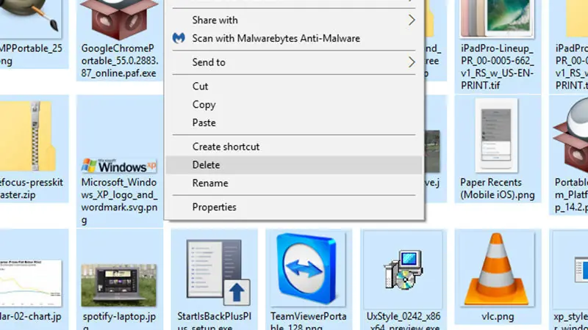Click the Malwarebytes icon in context menu
This screenshot has height=330, width=588.
click(x=179, y=38)
